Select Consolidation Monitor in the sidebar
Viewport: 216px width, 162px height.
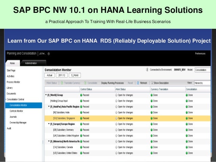click(24, 105)
